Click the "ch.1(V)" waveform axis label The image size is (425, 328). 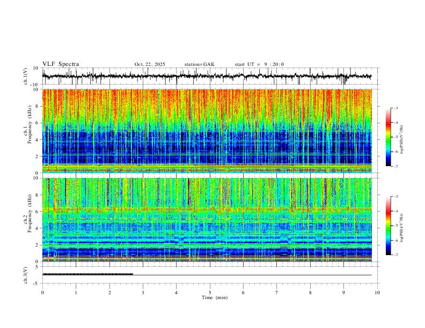[x=26, y=76]
